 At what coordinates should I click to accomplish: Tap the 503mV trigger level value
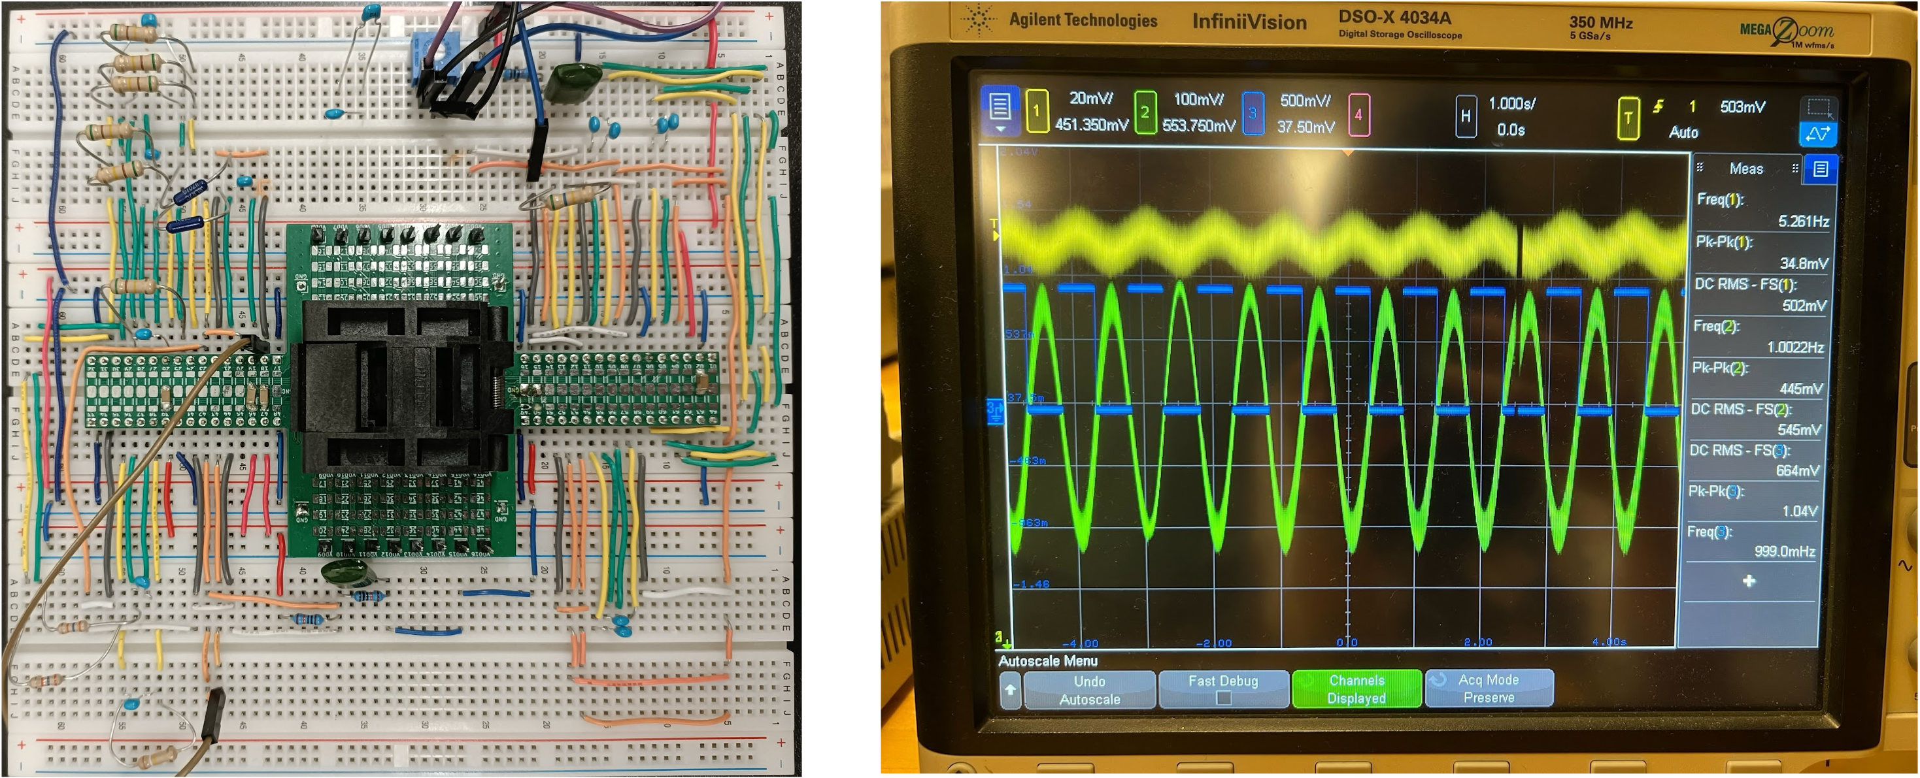(1743, 107)
